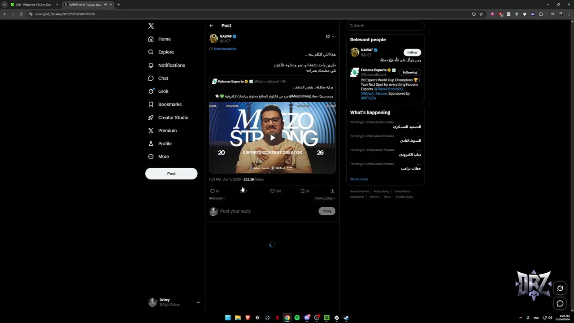Image resolution: width=574 pixels, height=323 pixels.
Task: Click the Search box
Action: (x=385, y=26)
